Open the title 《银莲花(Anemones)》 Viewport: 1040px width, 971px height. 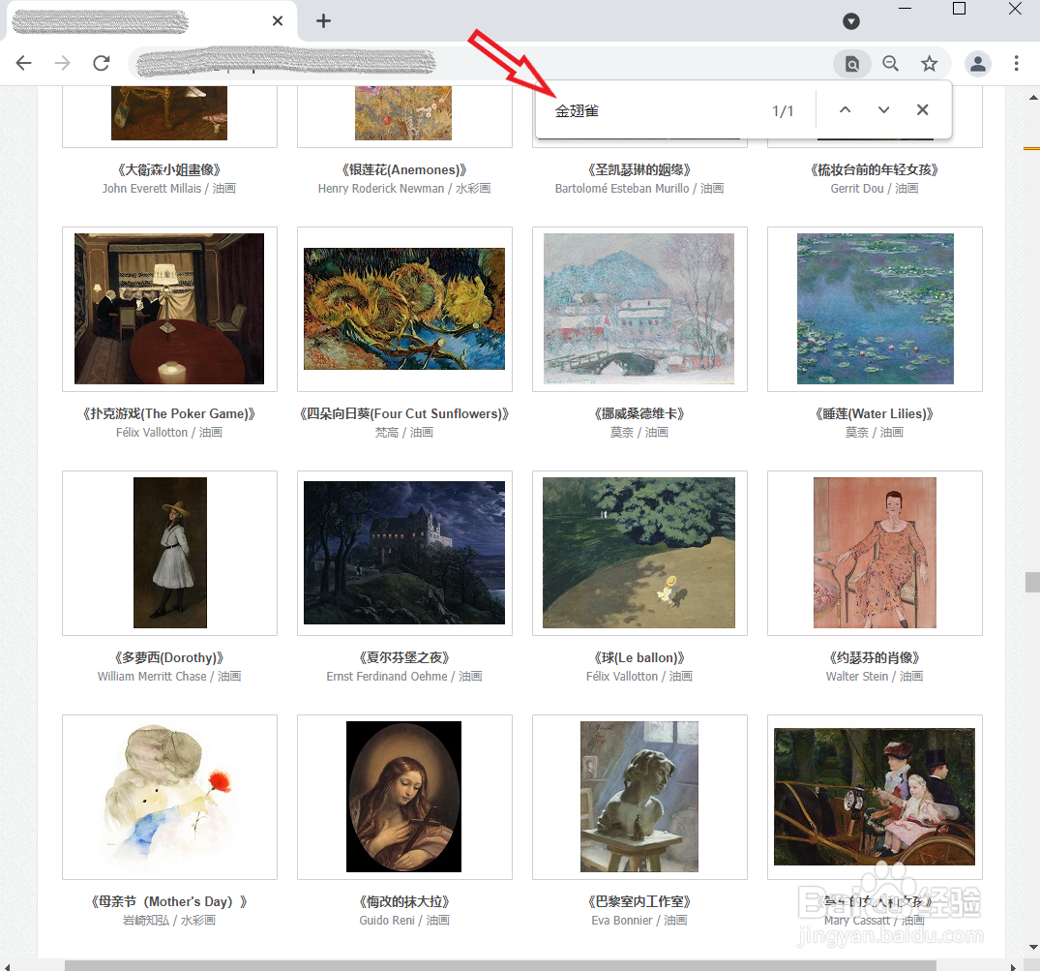404,170
